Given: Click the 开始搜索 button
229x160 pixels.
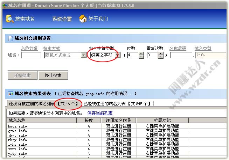Looking at the screenshot, I should click(22, 75).
